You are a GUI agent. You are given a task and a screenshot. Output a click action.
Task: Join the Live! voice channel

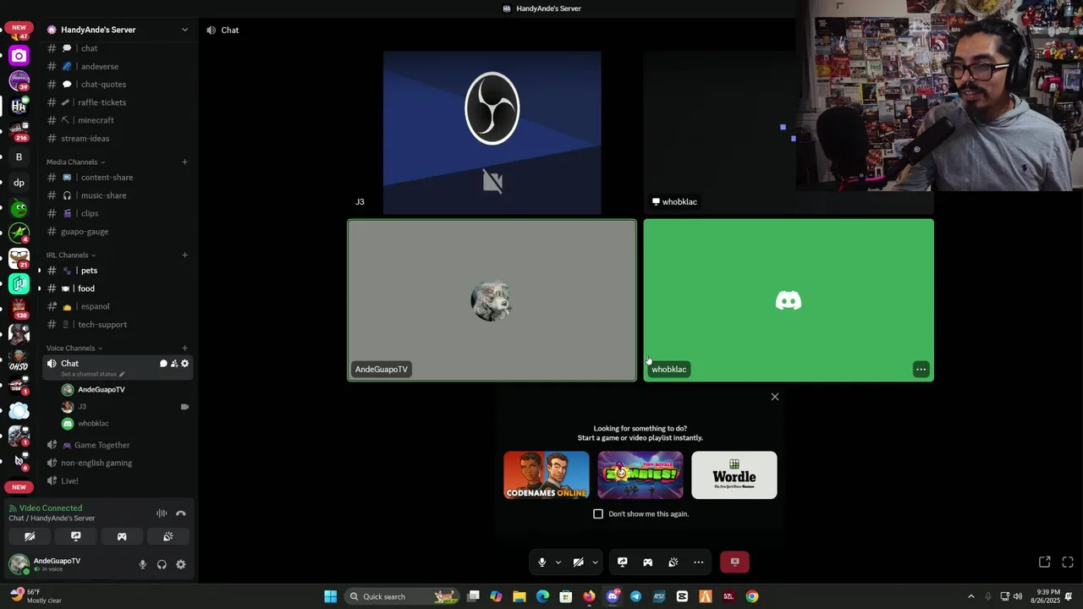[118, 481]
